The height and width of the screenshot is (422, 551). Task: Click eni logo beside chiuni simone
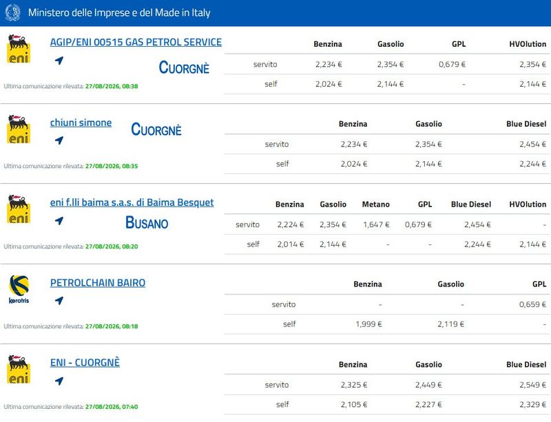tap(19, 129)
